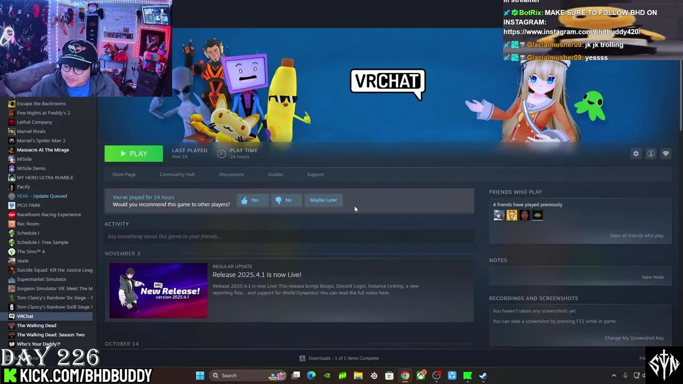This screenshot has height=384, width=683.
Task: Click the Steam icon in the taskbar
Action: 483,375
